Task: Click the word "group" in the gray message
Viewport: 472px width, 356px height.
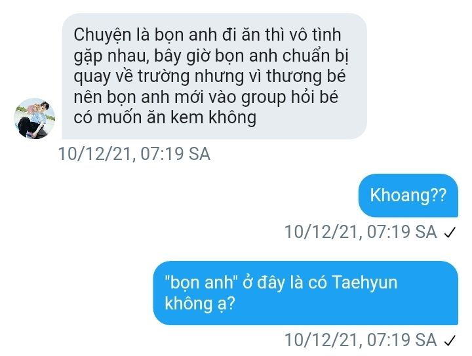Action: [x=264, y=98]
